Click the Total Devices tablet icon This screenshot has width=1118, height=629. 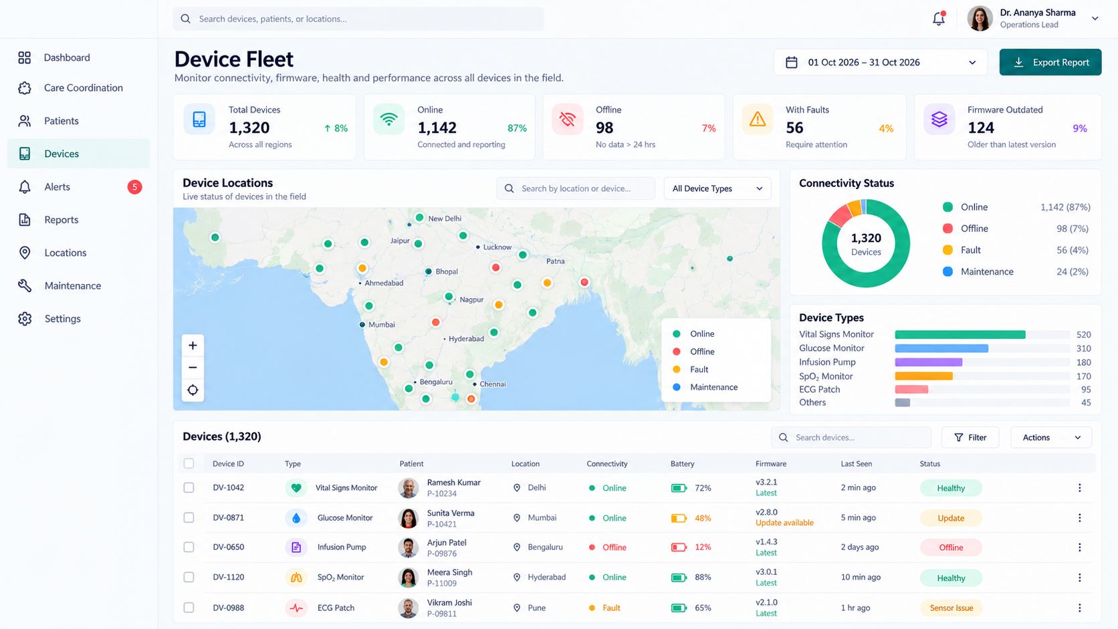coord(199,120)
